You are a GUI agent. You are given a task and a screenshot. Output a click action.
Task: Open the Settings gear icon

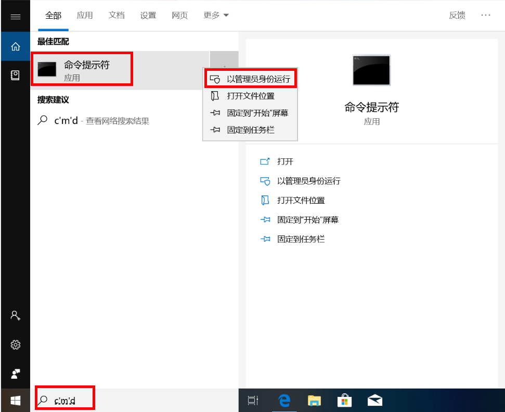(15, 345)
